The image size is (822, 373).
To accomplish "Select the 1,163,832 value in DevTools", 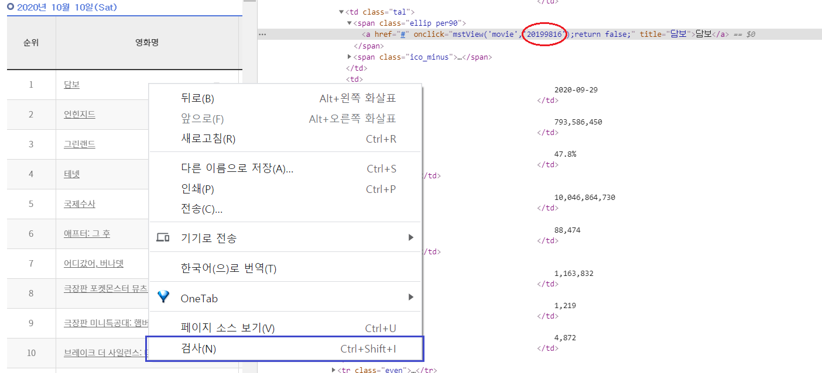I will pos(574,274).
